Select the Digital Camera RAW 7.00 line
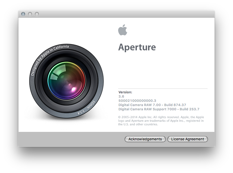This screenshot has height=173, width=233. 152,105
